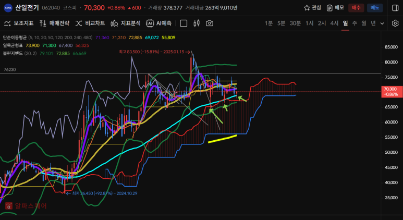Click the 단순이동평균 indicator label
This screenshot has width=403, height=220.
pos(15,38)
